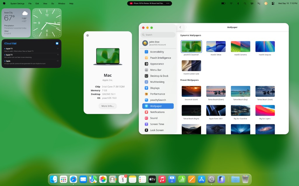Close the Mac about window

88,35
